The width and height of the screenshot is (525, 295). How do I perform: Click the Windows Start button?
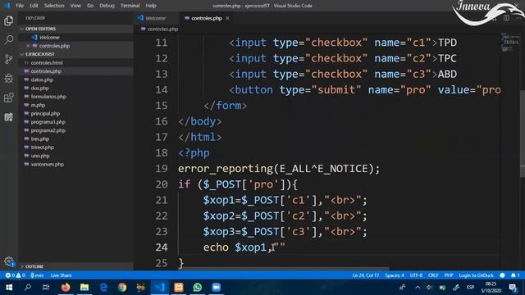9,288
